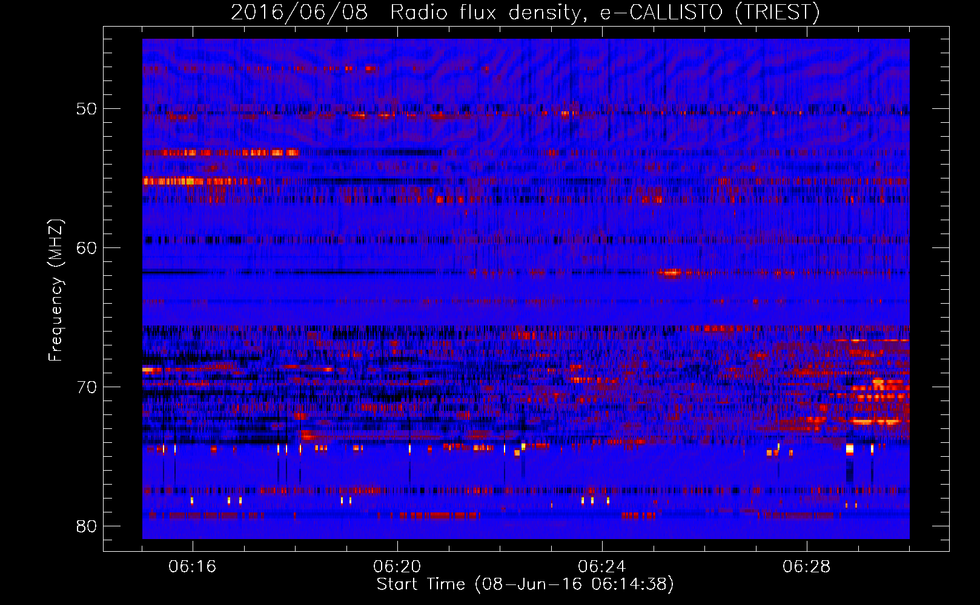Viewport: 980px width, 605px height.
Task: Click the 06:20 time tick label
Action: pos(397,567)
